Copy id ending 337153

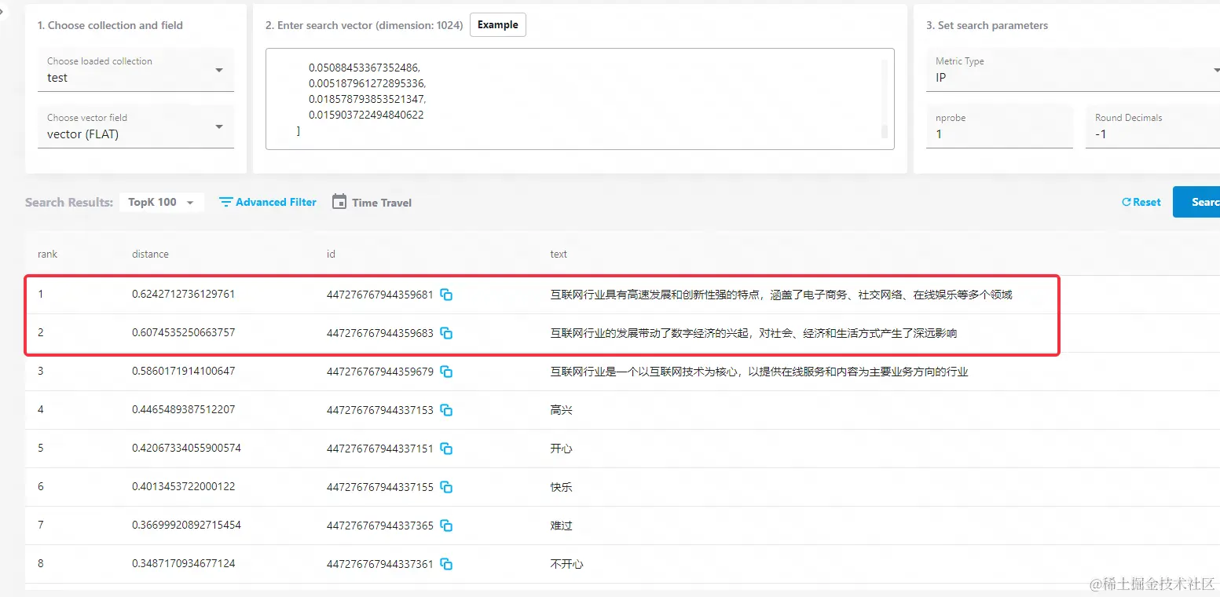(x=446, y=410)
